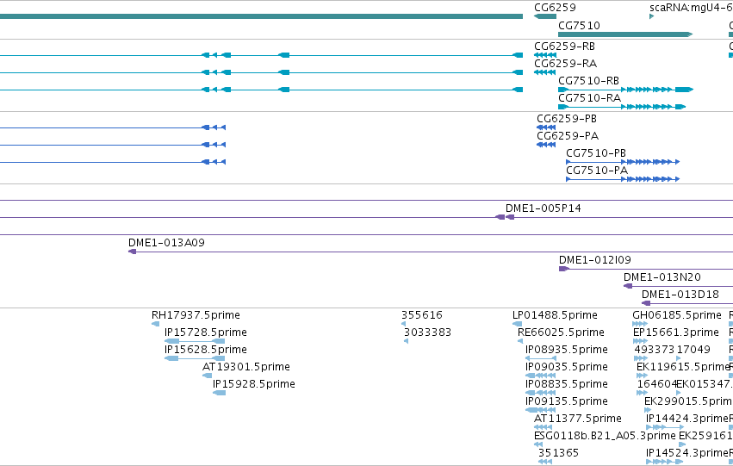Click the 3033383 feature label
733x466 pixels.
point(428,332)
